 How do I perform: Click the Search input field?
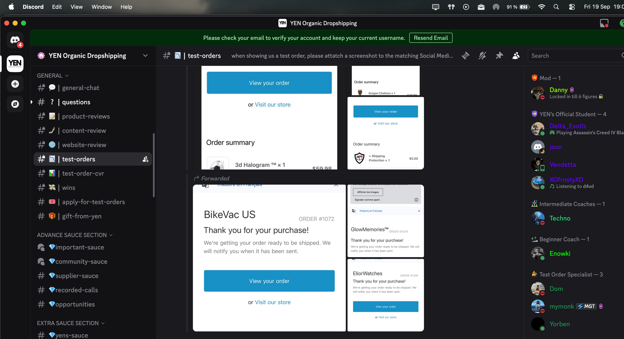click(574, 56)
